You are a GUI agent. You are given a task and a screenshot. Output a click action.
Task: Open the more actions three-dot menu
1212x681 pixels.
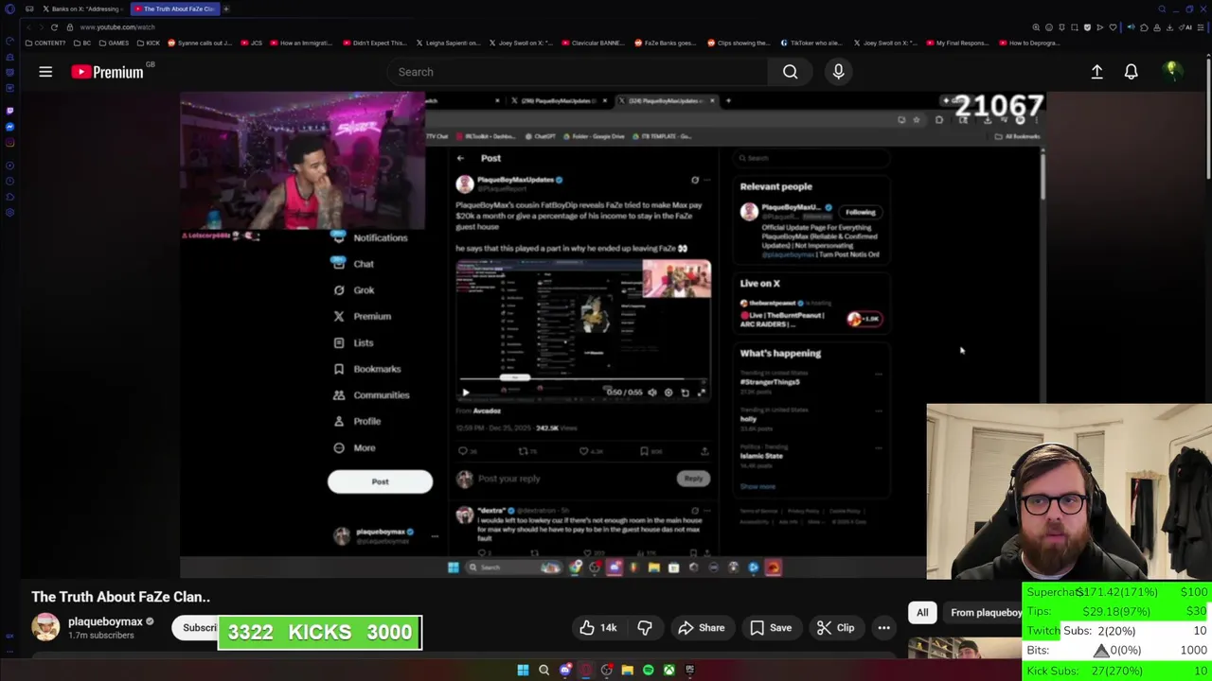(883, 628)
